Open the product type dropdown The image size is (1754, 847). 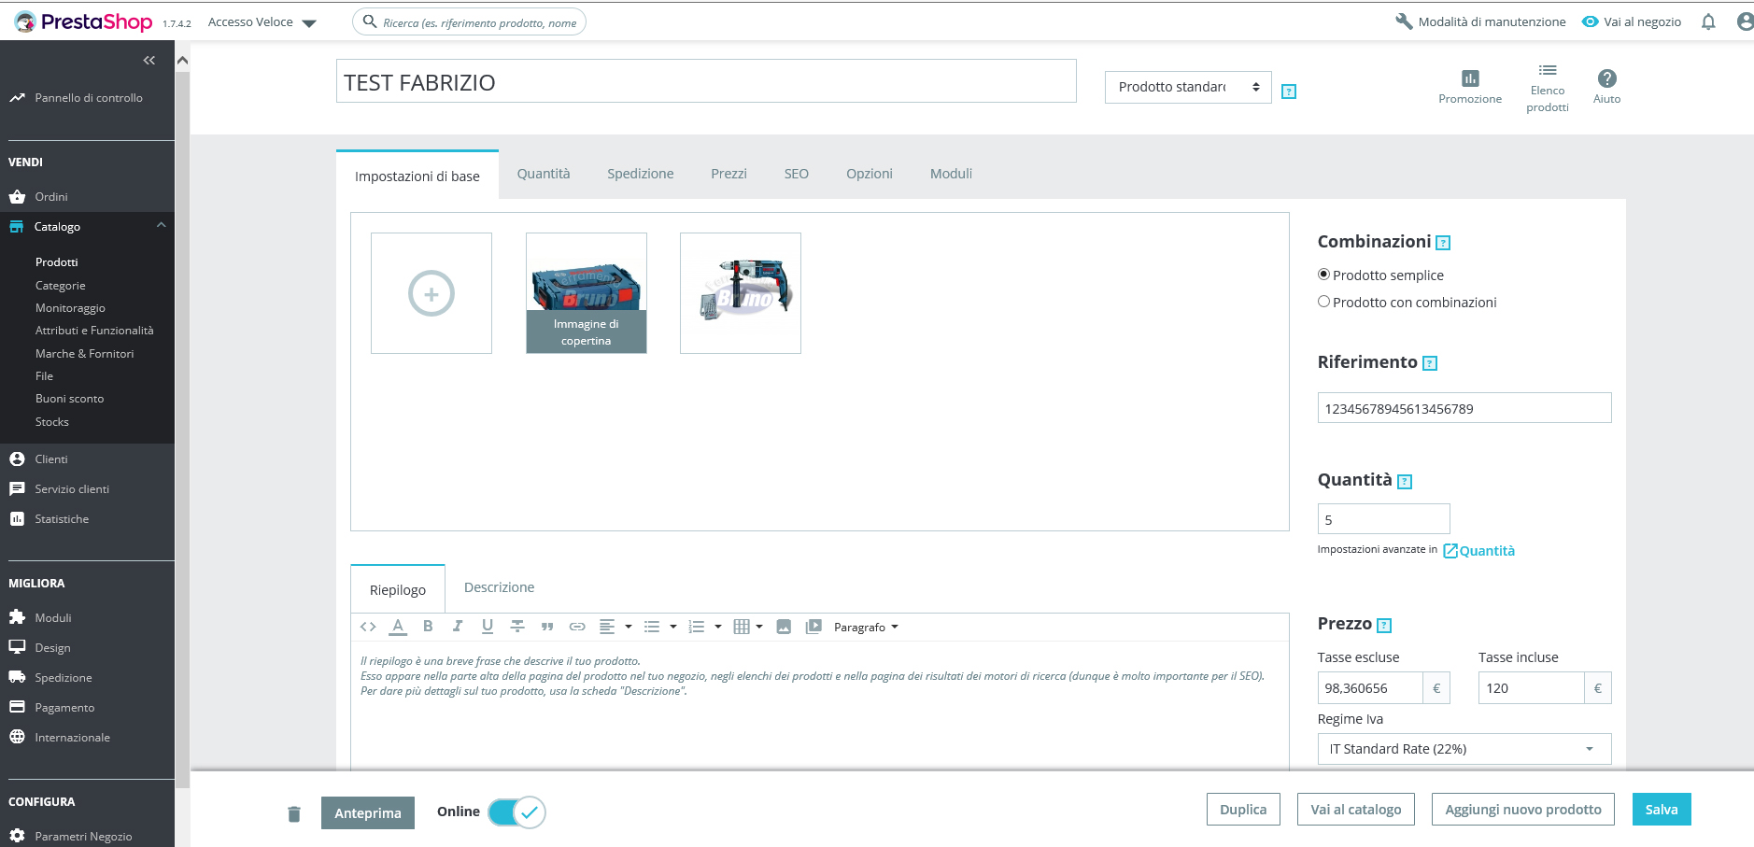click(1188, 87)
